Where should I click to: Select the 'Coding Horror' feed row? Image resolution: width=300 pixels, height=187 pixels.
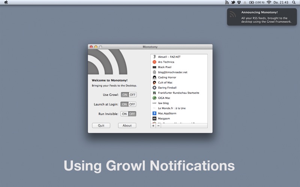pos(179,77)
